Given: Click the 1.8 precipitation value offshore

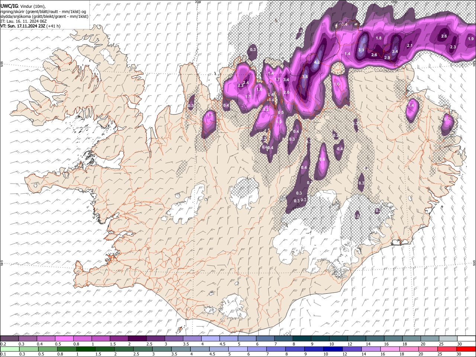Looking at the screenshot, I should pos(379,38).
